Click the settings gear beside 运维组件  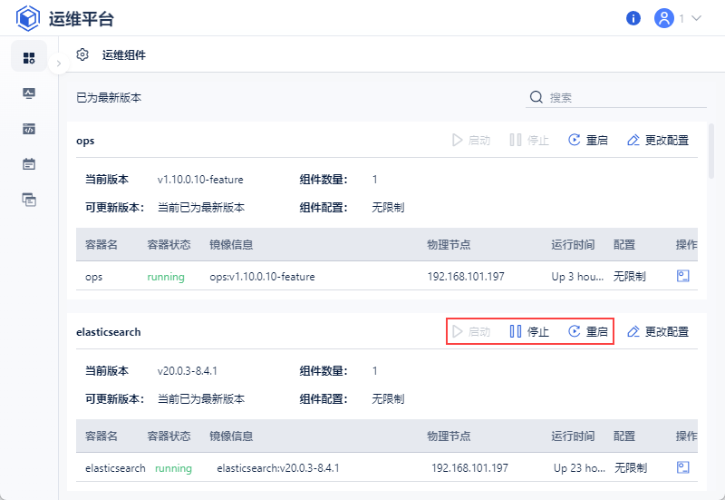(82, 54)
